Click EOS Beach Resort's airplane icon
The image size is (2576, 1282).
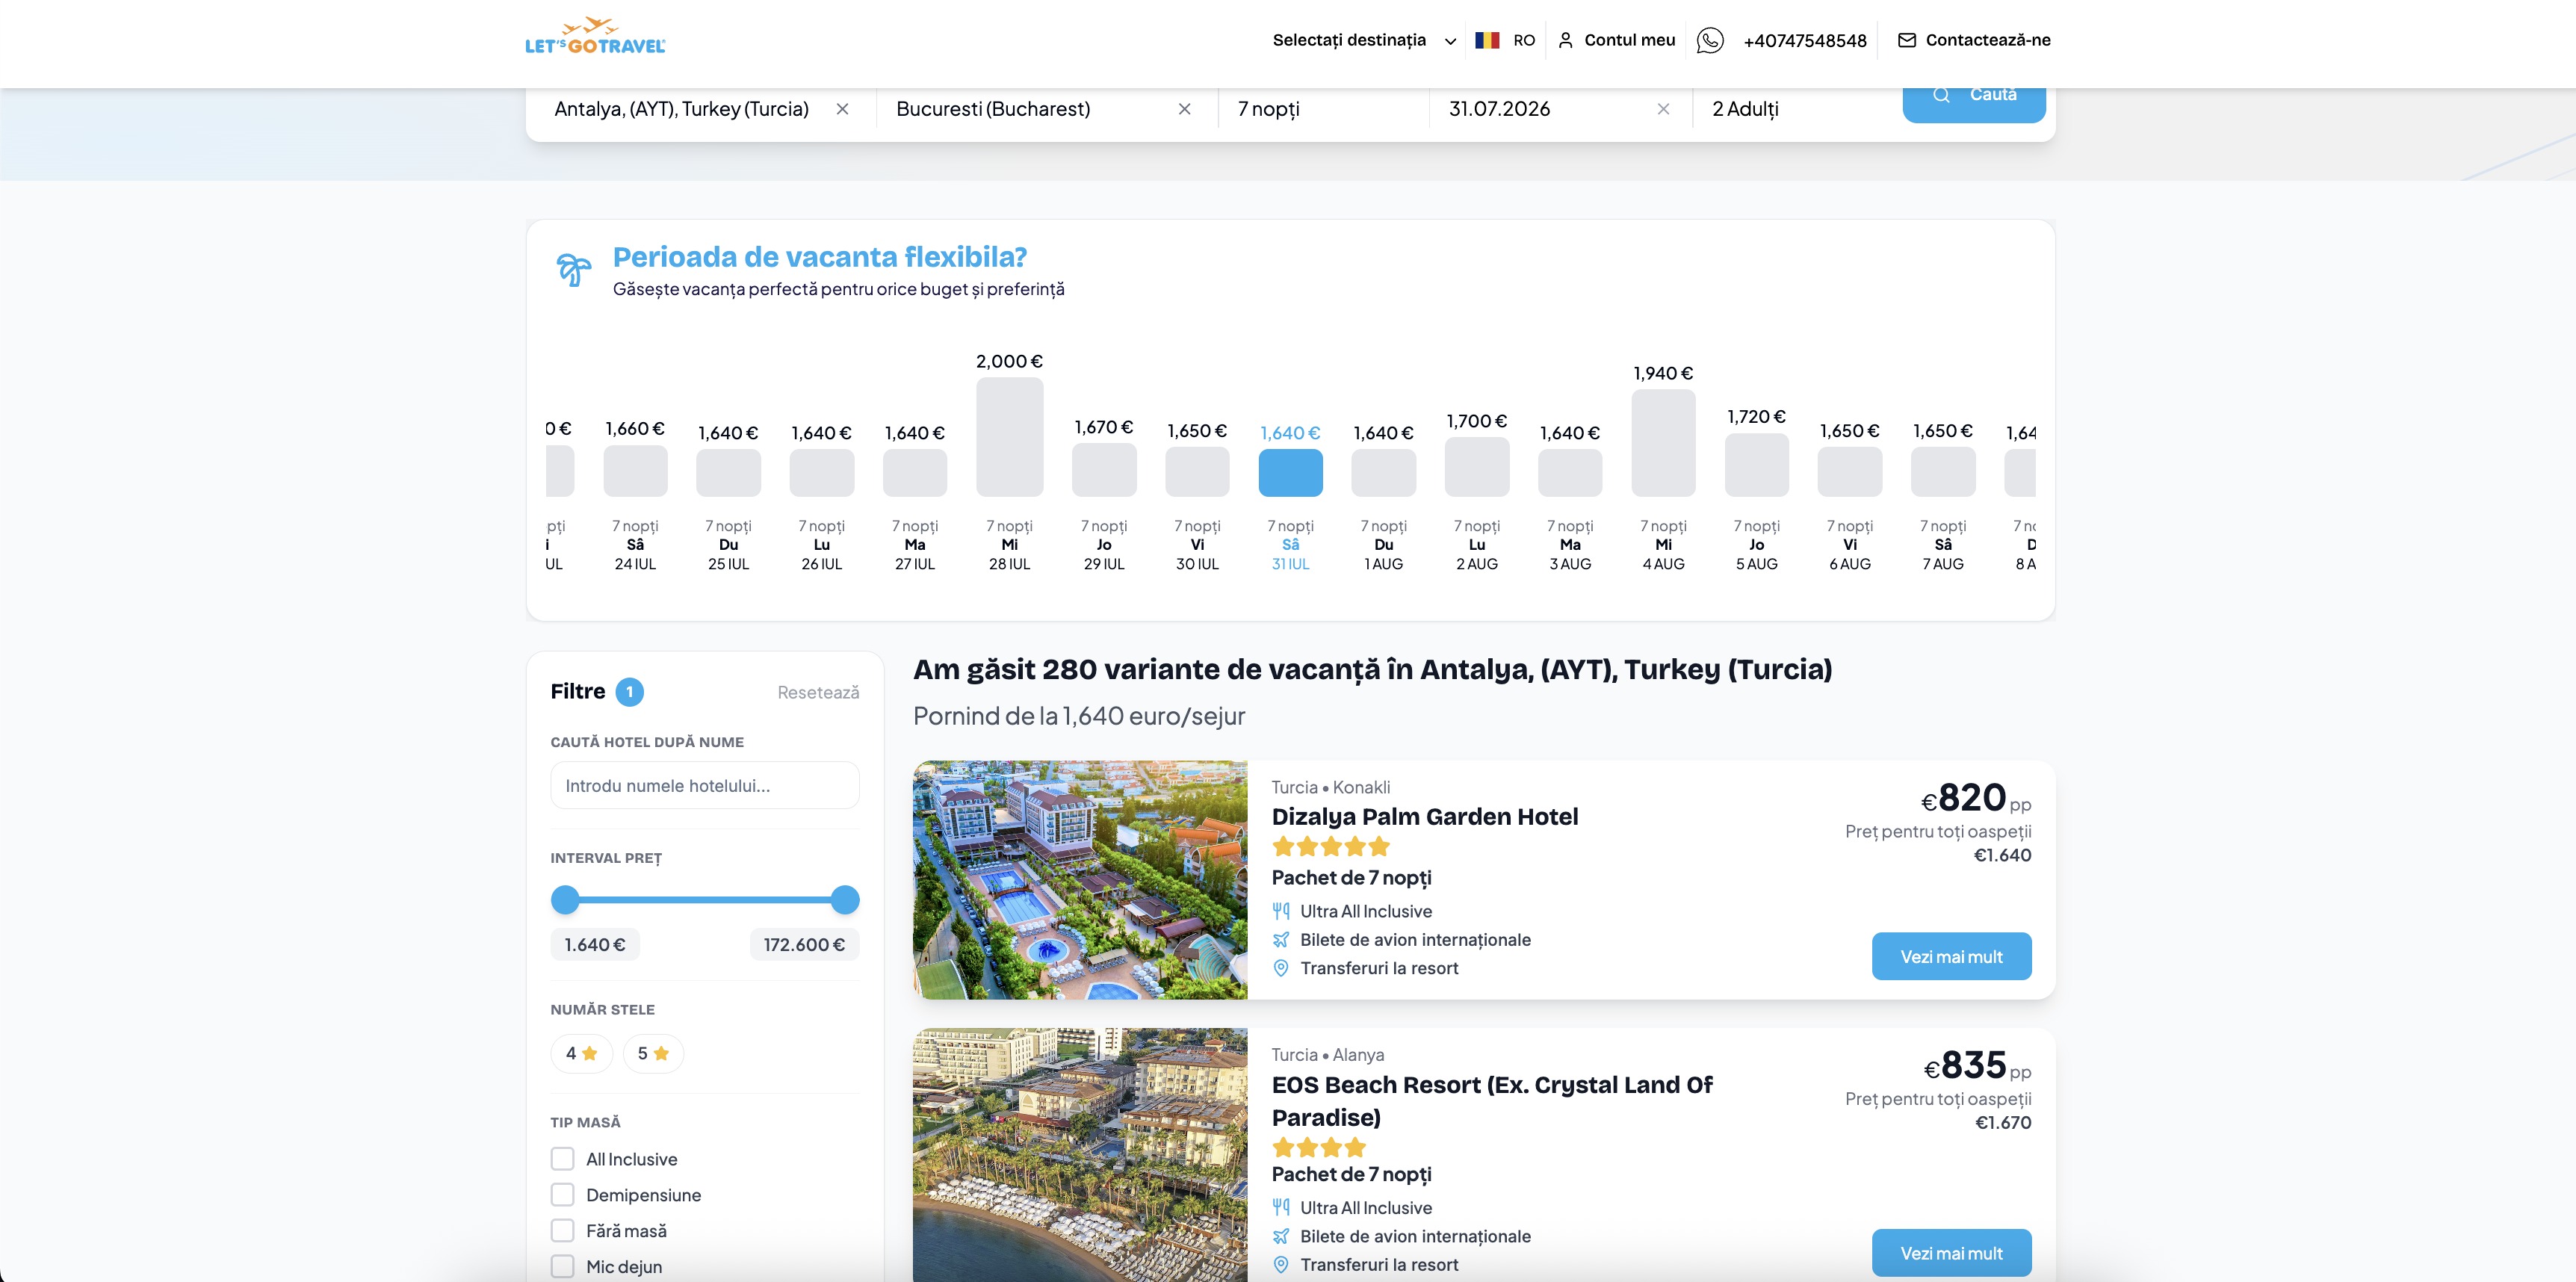[x=1281, y=1236]
